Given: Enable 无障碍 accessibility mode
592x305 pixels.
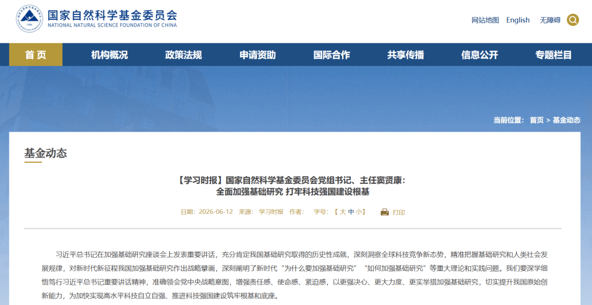Looking at the screenshot, I should coord(550,20).
